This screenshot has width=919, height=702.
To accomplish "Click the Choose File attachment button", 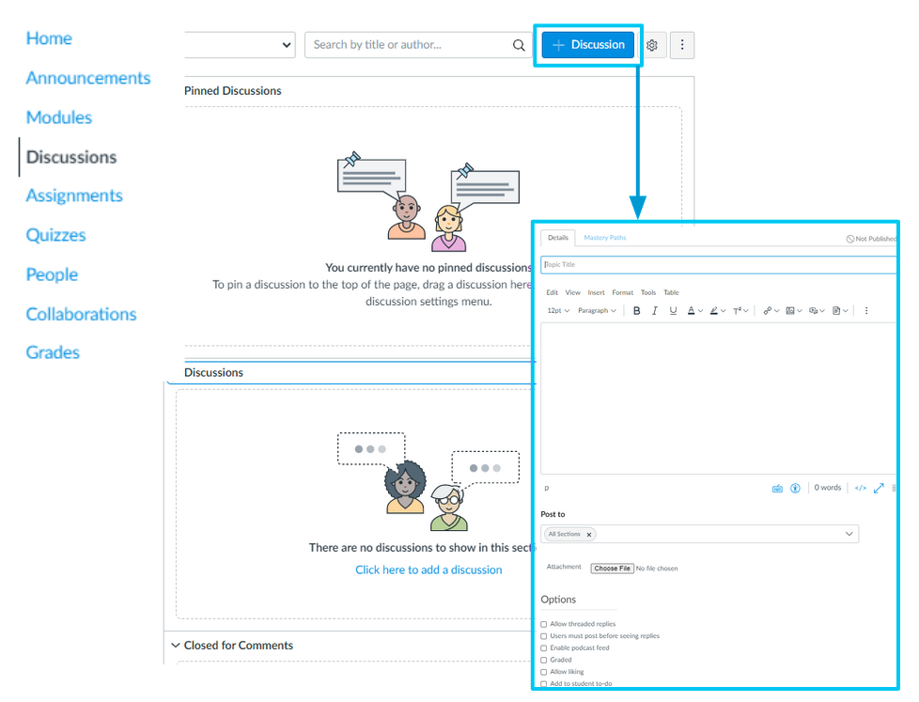I will click(612, 569).
